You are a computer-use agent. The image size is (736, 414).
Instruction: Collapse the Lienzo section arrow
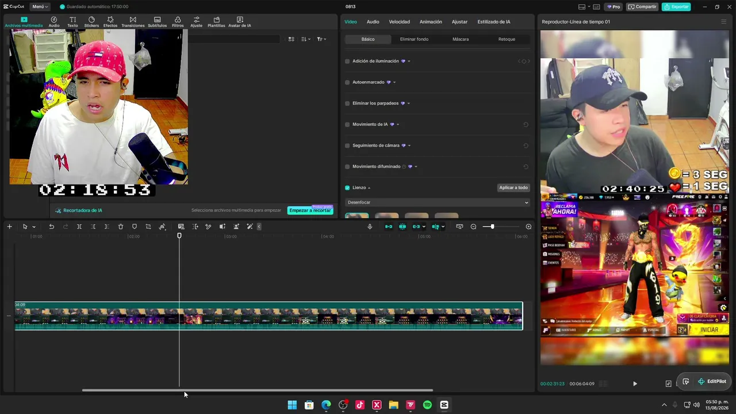pos(369,187)
